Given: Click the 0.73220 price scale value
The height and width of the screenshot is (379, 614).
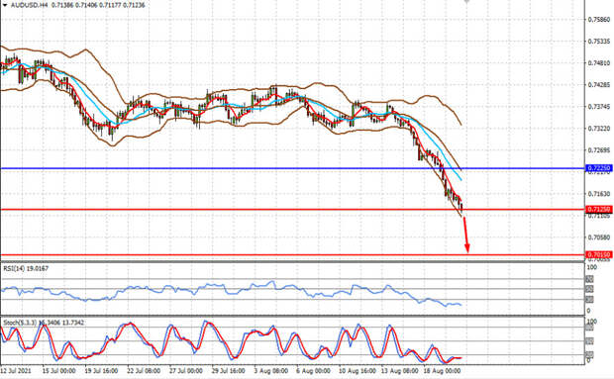Looking at the screenshot, I should pyautogui.click(x=599, y=129).
